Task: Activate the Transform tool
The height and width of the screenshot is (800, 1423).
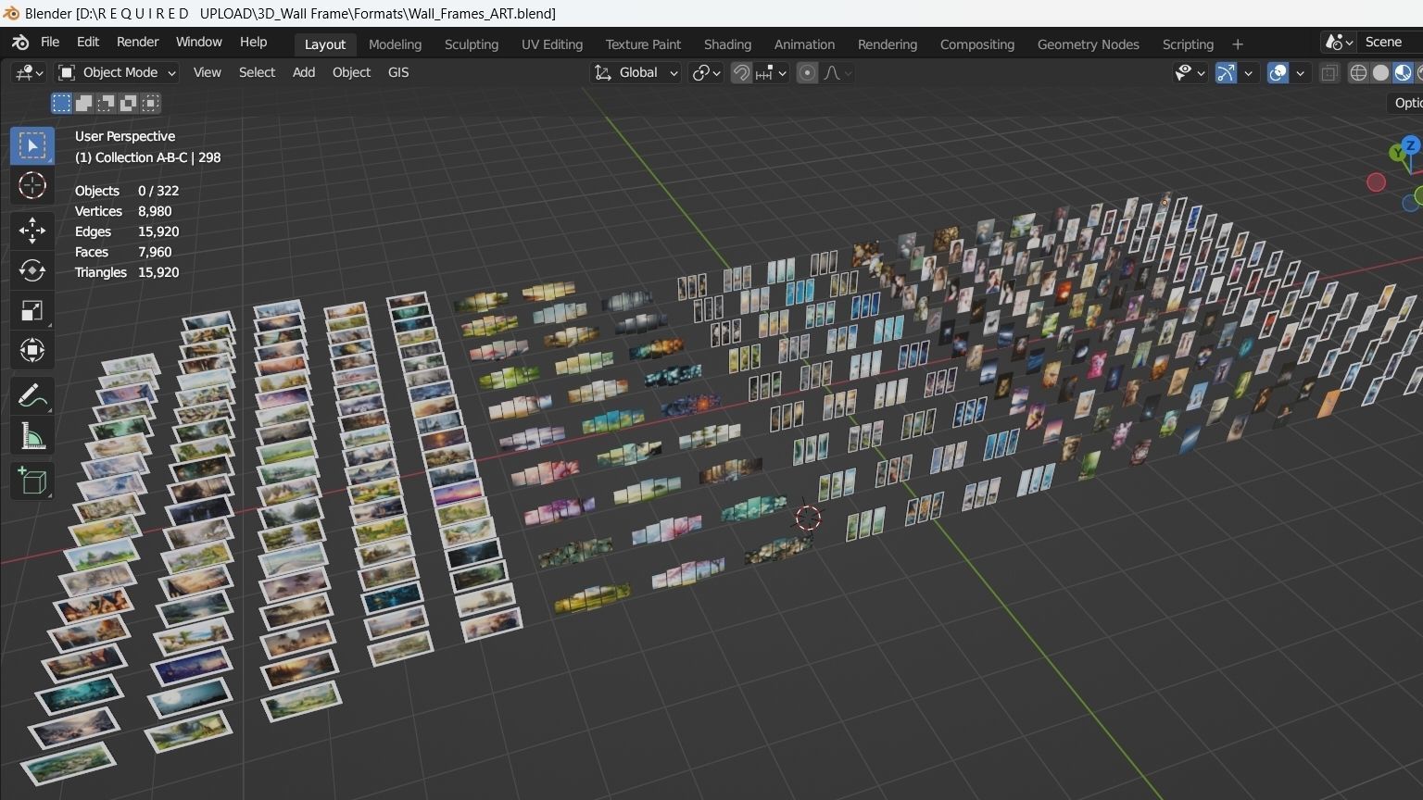Action: point(32,350)
